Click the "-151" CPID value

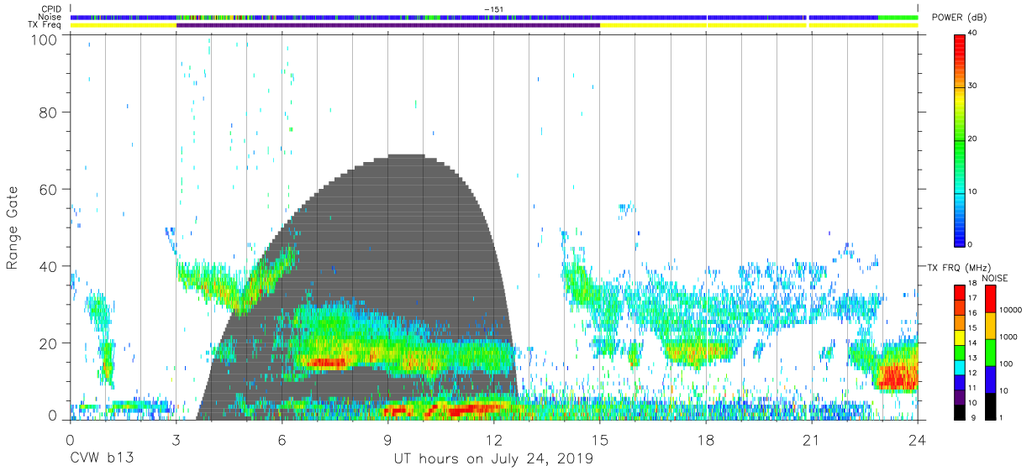pos(493,9)
